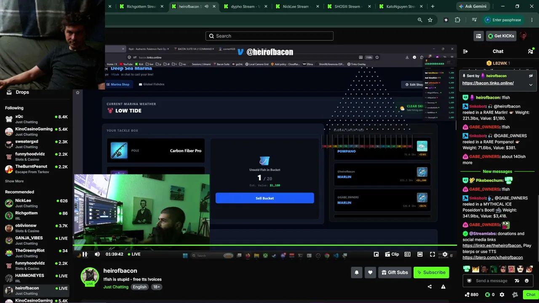The width and height of the screenshot is (539, 303).
Task: Open the emoji picker in chat input
Action: 526,281
